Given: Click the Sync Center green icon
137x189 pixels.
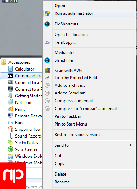Looking at the screenshot, I should [11, 149].
